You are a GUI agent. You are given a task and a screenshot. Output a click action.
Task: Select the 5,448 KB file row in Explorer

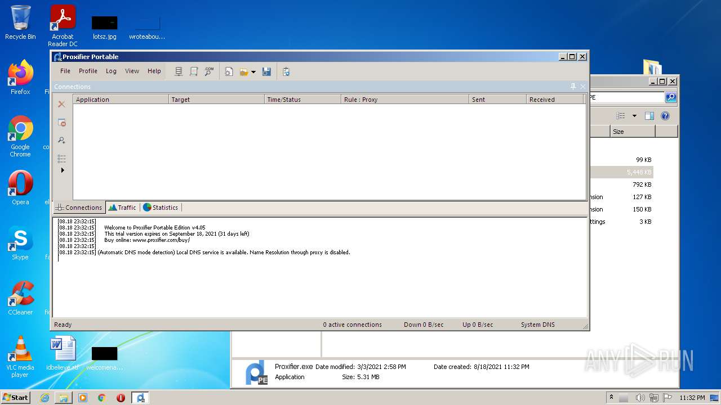pyautogui.click(x=621, y=172)
